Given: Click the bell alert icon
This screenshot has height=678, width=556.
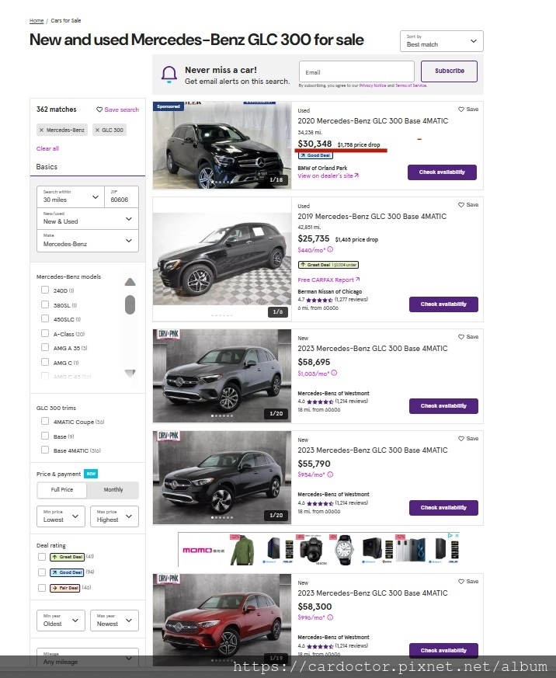Looking at the screenshot, I should (x=169, y=75).
